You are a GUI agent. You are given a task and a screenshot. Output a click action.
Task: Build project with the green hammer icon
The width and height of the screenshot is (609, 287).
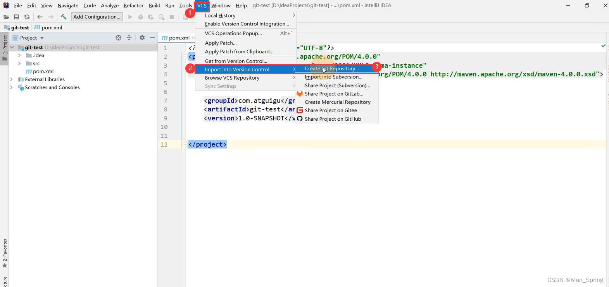pos(64,17)
